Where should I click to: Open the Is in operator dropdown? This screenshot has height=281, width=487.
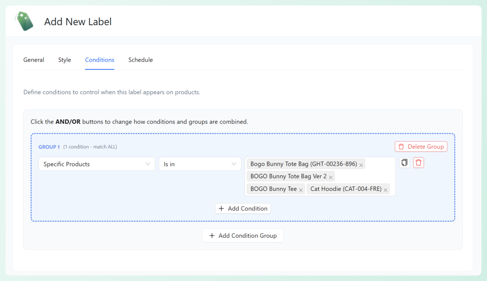[200, 164]
